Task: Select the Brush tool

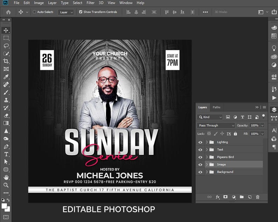Action: (x=6, y=92)
